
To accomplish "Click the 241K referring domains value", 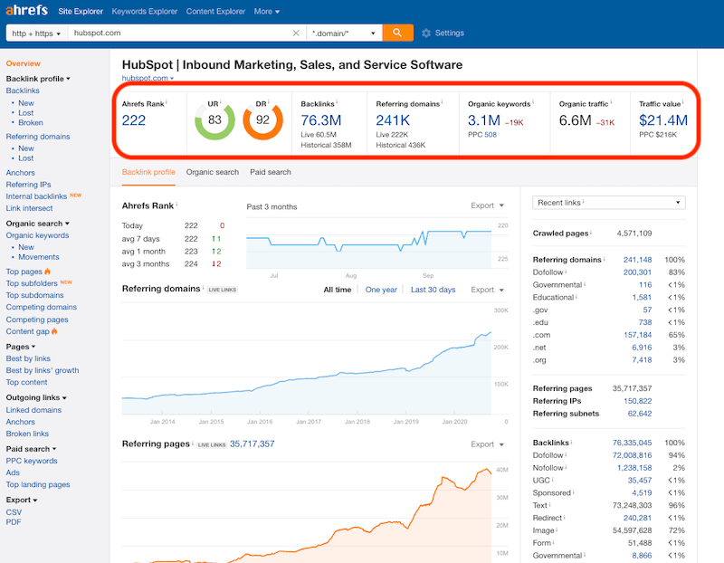I will coord(393,120).
